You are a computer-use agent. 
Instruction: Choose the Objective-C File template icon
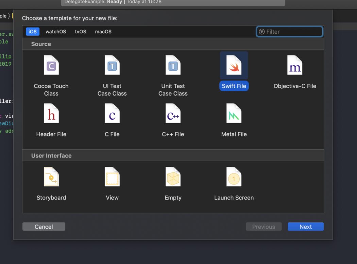[x=295, y=65]
